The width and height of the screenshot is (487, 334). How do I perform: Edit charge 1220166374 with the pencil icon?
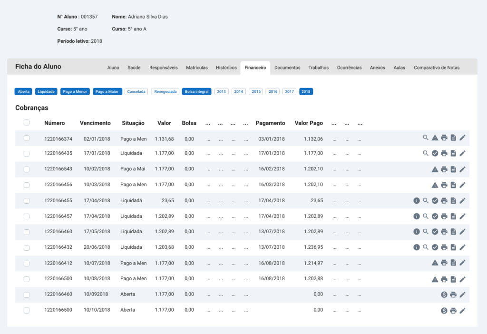462,138
